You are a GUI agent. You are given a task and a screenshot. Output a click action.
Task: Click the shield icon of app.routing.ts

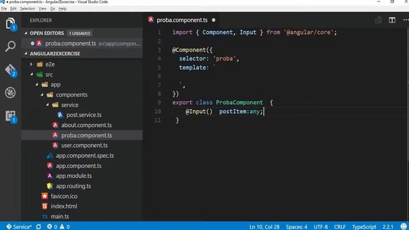click(x=50, y=186)
